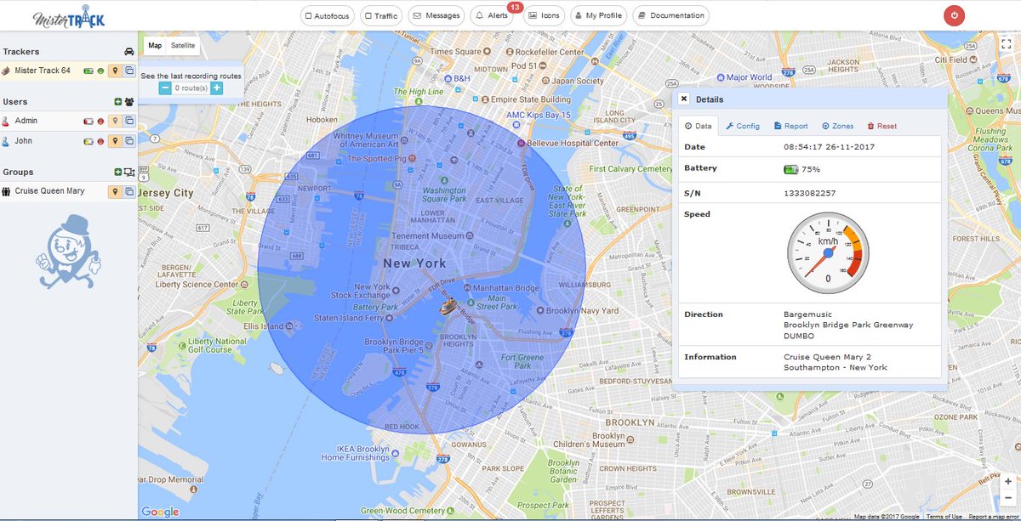Select the Admin user row
The width and height of the screenshot is (1021, 521).
(69, 122)
